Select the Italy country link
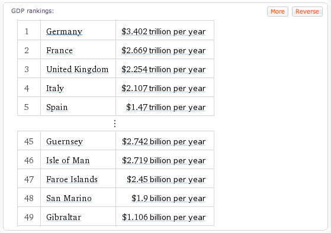The height and width of the screenshot is (233, 331). 55,88
